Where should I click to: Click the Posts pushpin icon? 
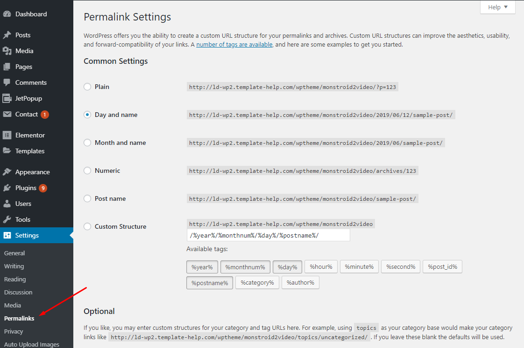pos(7,35)
